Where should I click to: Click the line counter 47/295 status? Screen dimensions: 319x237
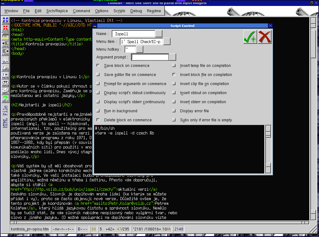coord(123,229)
